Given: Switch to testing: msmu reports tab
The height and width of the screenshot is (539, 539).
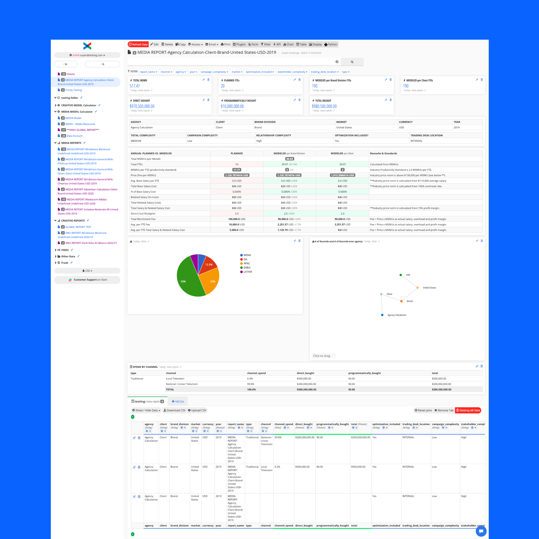Looking at the screenshot, I should [148, 401].
